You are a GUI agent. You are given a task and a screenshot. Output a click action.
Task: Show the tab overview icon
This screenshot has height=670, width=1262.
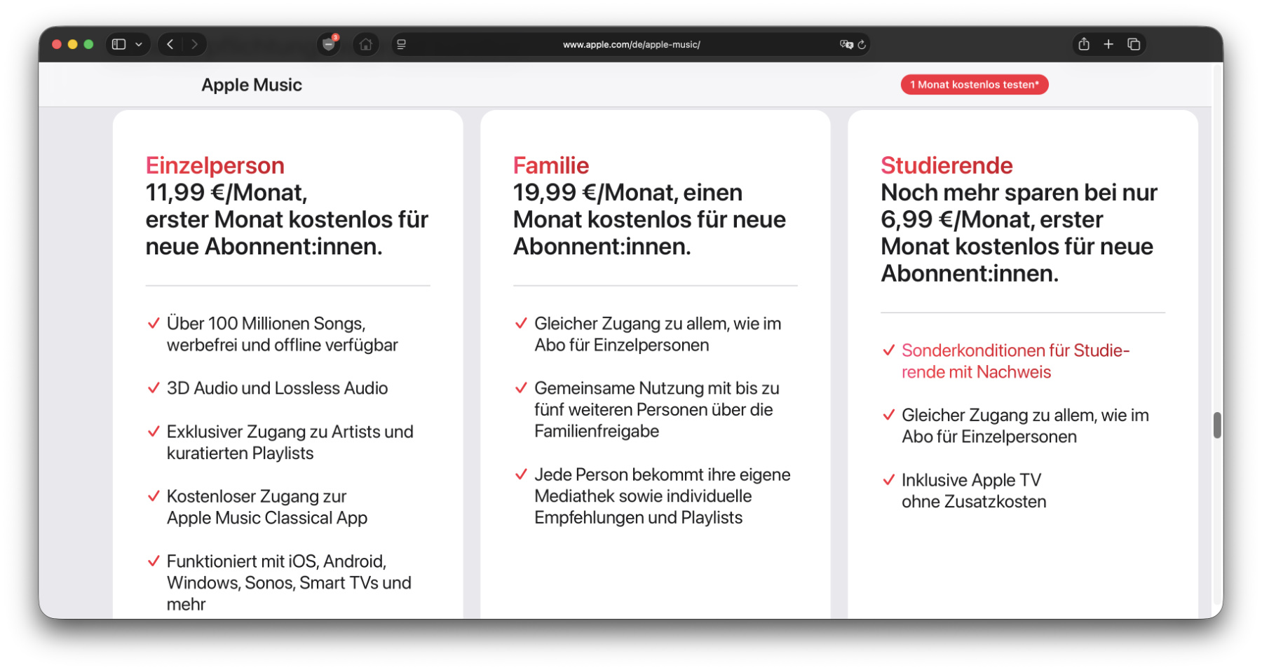pos(1134,44)
